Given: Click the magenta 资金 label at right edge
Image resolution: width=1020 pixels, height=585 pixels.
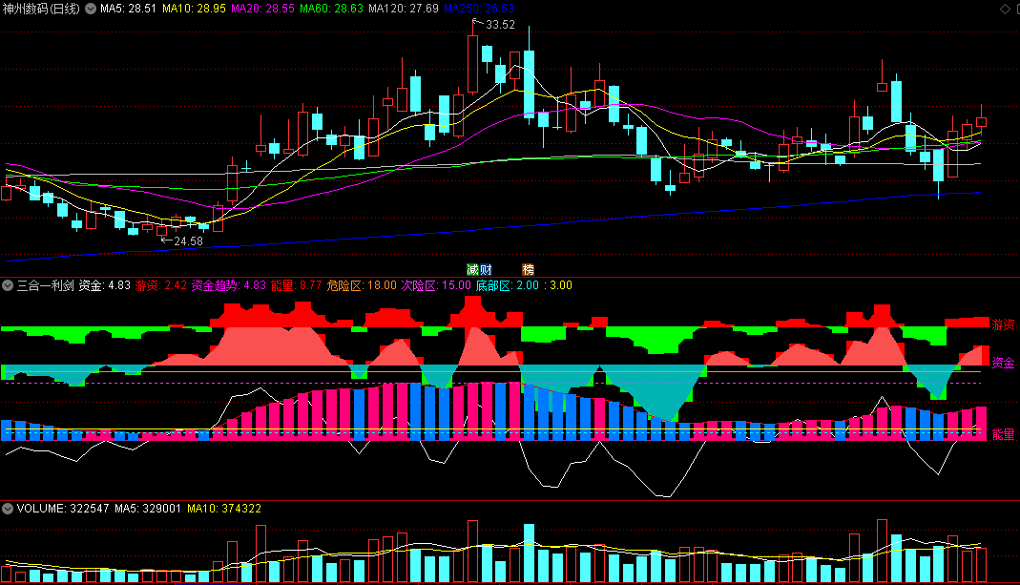Looking at the screenshot, I should pos(1003,363).
